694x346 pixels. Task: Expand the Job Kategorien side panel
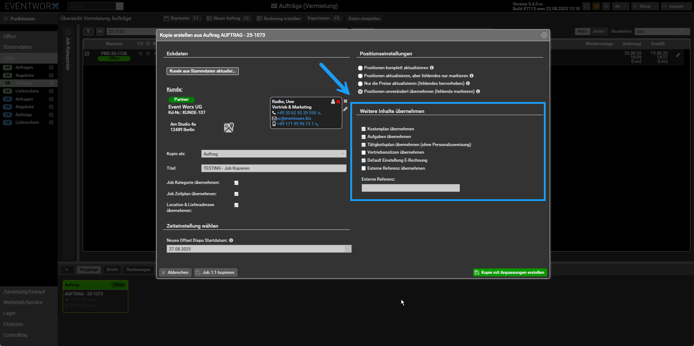point(68,32)
